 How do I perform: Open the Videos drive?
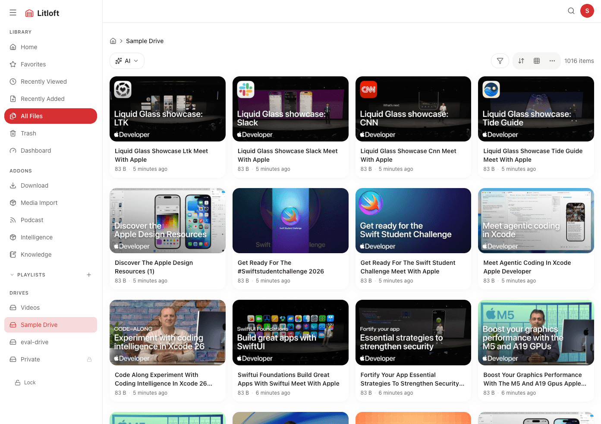point(50,308)
